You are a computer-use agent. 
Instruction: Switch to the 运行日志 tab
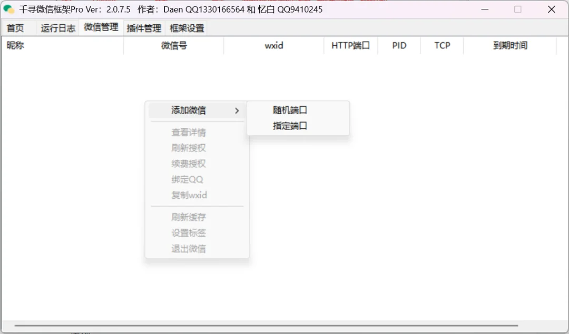click(58, 28)
